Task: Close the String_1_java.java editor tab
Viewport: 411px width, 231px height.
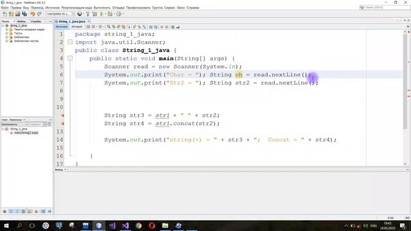Action: click(x=89, y=21)
